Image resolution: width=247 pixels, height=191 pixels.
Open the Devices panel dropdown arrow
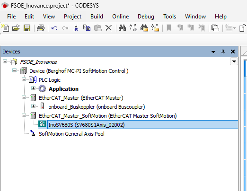pyautogui.click(x=213, y=52)
